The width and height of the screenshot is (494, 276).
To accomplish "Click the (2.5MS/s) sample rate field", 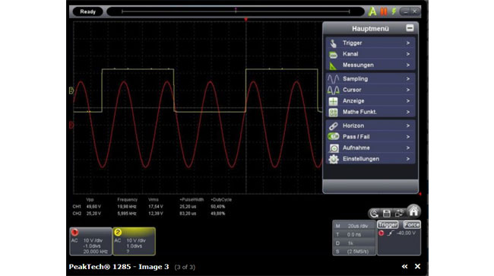I will pyautogui.click(x=354, y=252).
